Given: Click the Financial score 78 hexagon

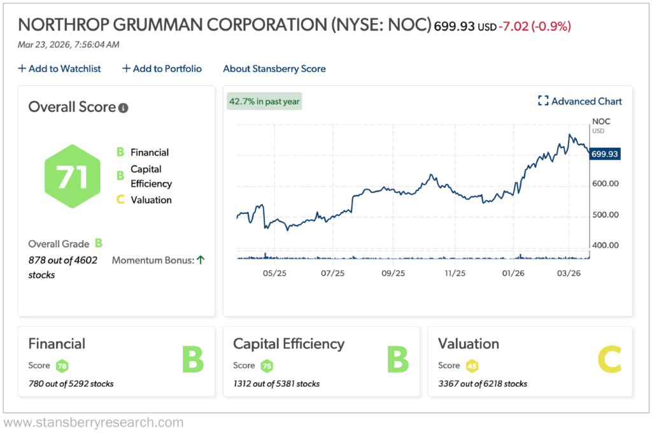Looking at the screenshot, I should pyautogui.click(x=62, y=366).
